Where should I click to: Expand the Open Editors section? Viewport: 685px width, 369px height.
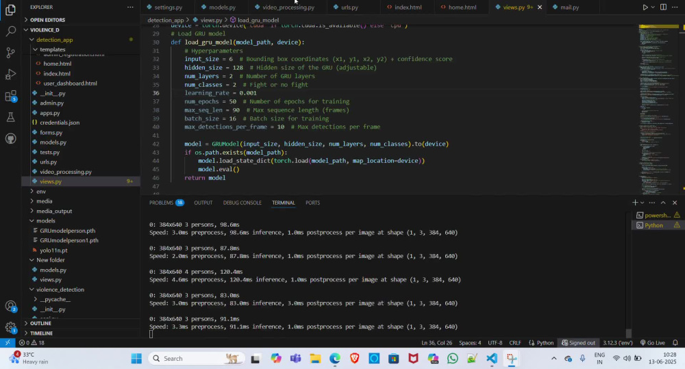47,20
